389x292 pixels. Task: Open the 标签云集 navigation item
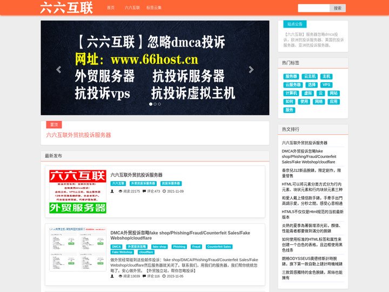click(x=154, y=8)
